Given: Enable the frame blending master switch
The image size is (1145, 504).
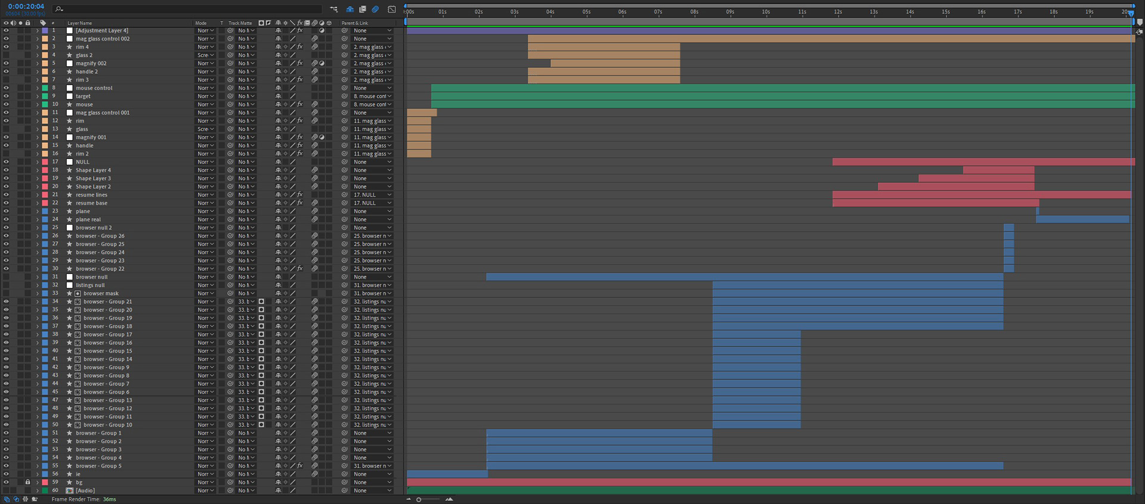Looking at the screenshot, I should point(363,9).
